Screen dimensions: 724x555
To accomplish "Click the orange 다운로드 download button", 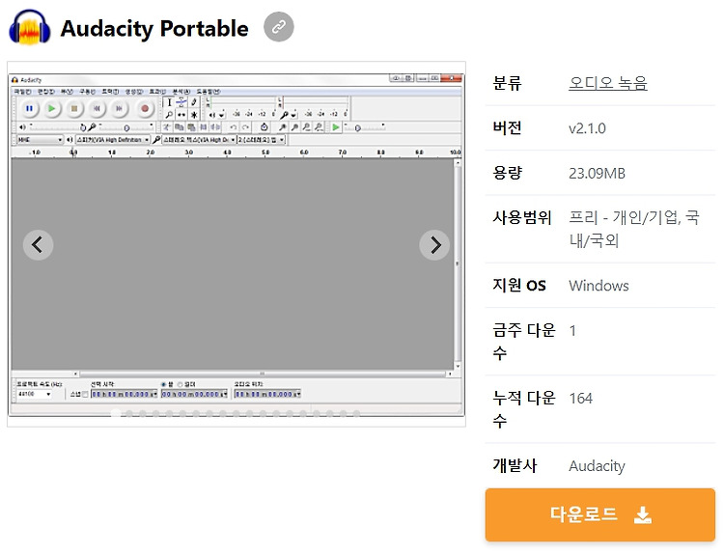I will click(x=599, y=514).
